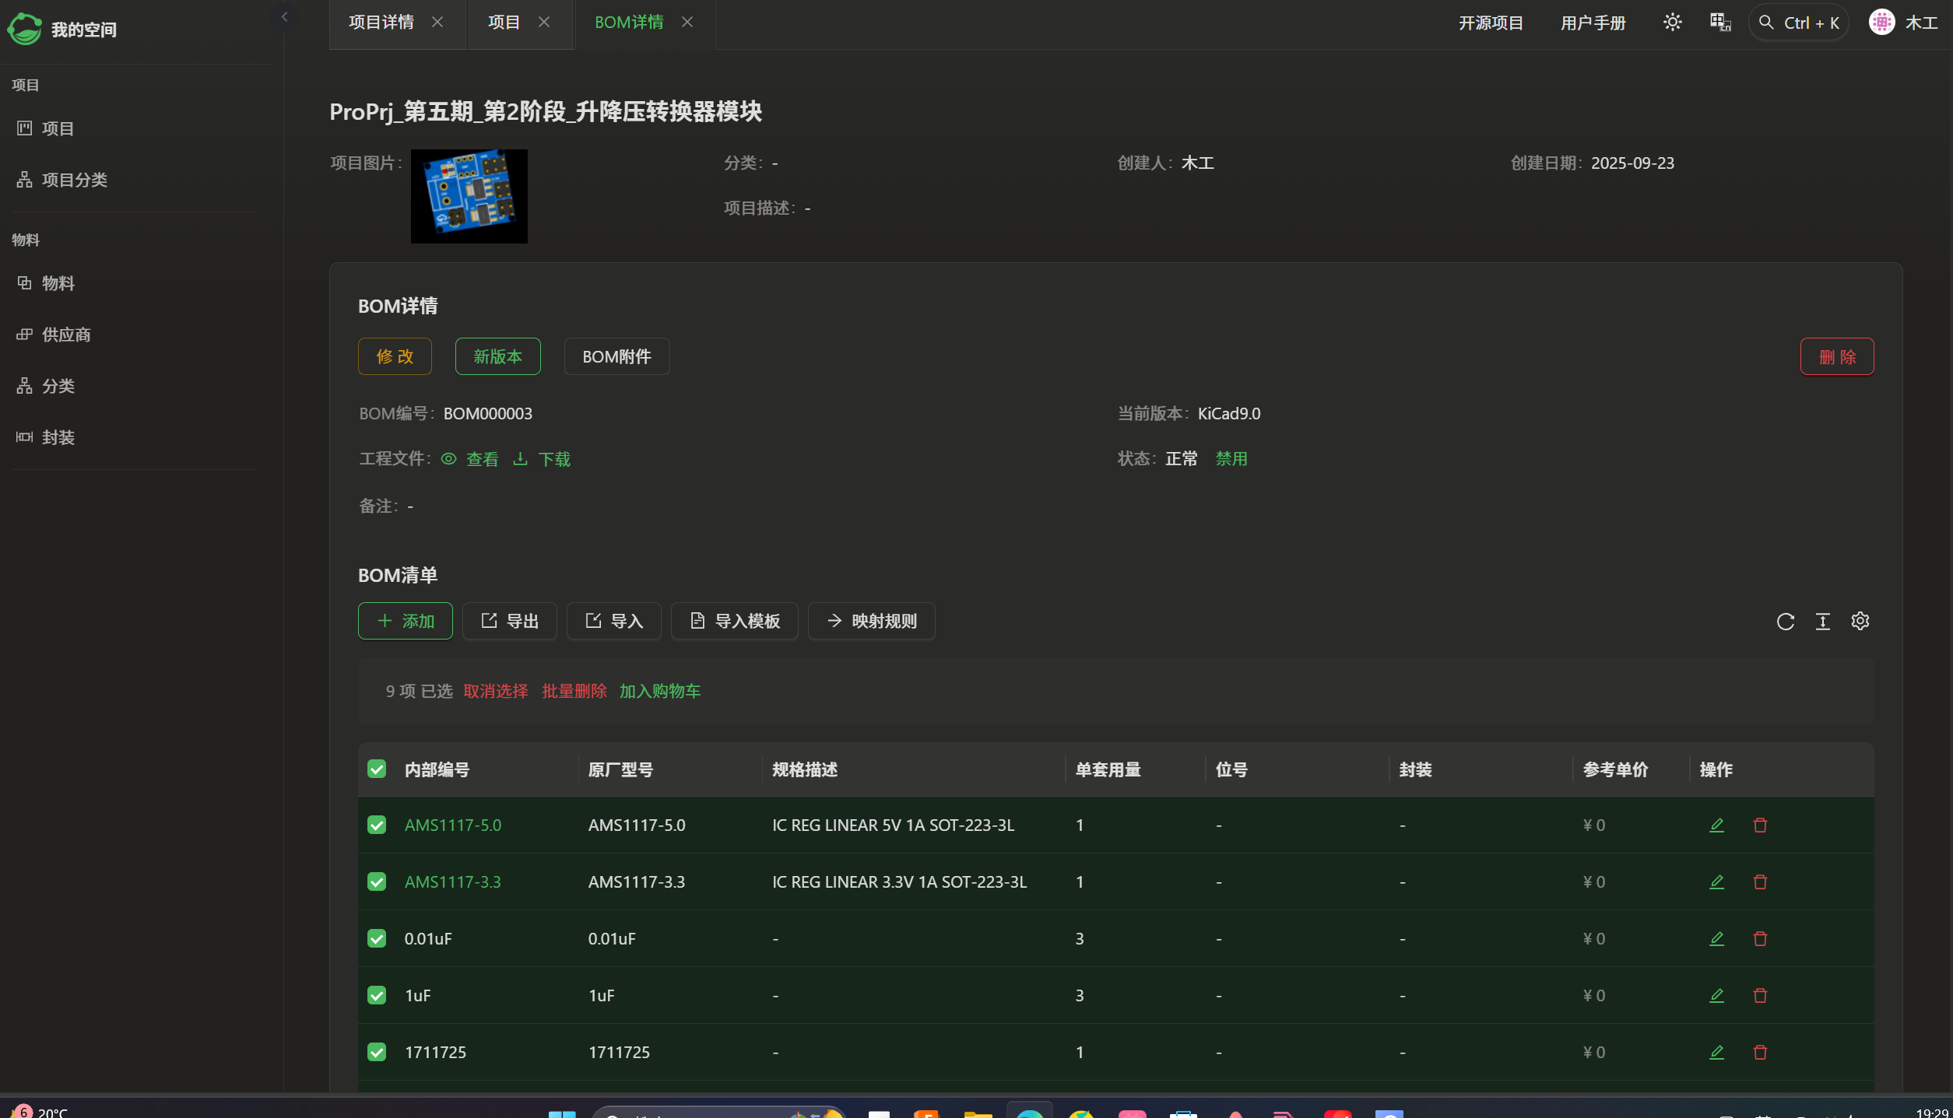Click the 加入购物车 link
Screen dimensions: 1953x1118
(659, 691)
